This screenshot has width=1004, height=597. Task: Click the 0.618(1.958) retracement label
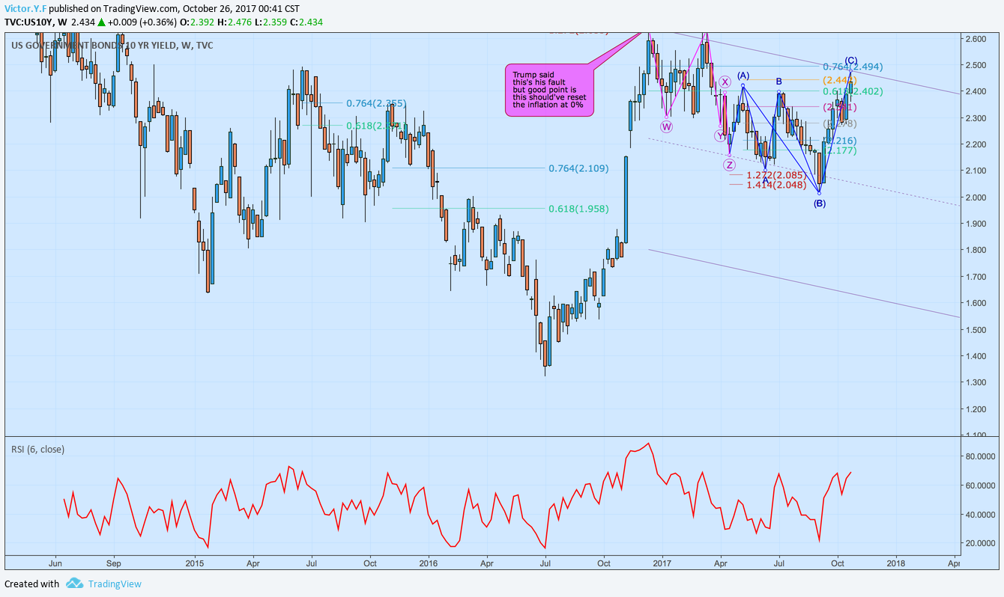tap(578, 209)
